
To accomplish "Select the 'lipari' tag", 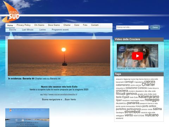I will (119, 100).
